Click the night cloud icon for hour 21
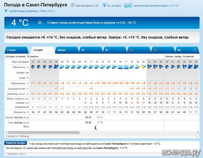 coord(149,66)
